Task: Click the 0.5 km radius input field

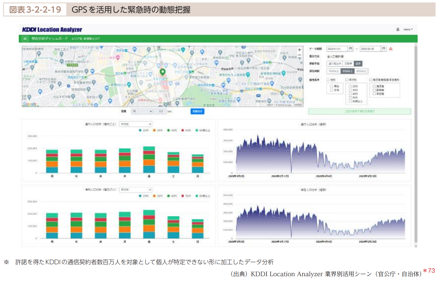Action: pyautogui.click(x=160, y=111)
